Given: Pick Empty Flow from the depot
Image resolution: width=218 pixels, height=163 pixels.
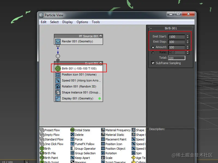Looking at the screenshot, I should click(x=50, y=134).
